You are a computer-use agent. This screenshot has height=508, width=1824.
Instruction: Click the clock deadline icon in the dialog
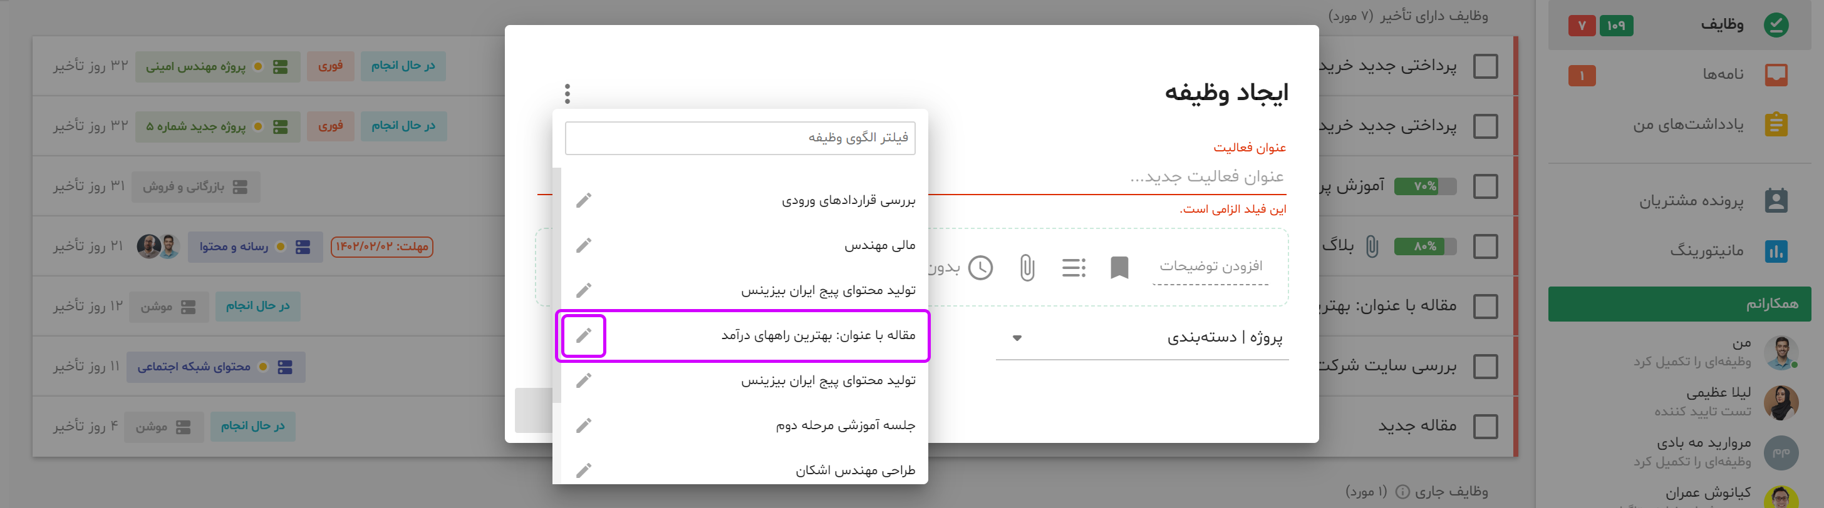tap(981, 267)
